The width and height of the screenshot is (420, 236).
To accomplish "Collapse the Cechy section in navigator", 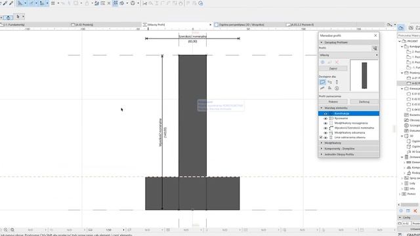I will click(x=400, y=218).
